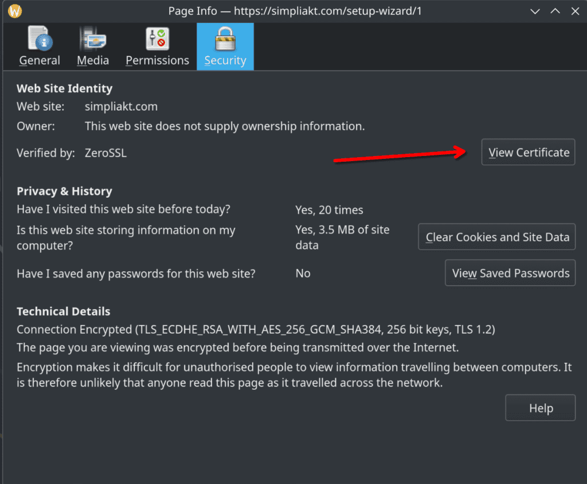Screen dimensions: 587x484
Task: Open View Saved Passwords
Action: coord(510,274)
